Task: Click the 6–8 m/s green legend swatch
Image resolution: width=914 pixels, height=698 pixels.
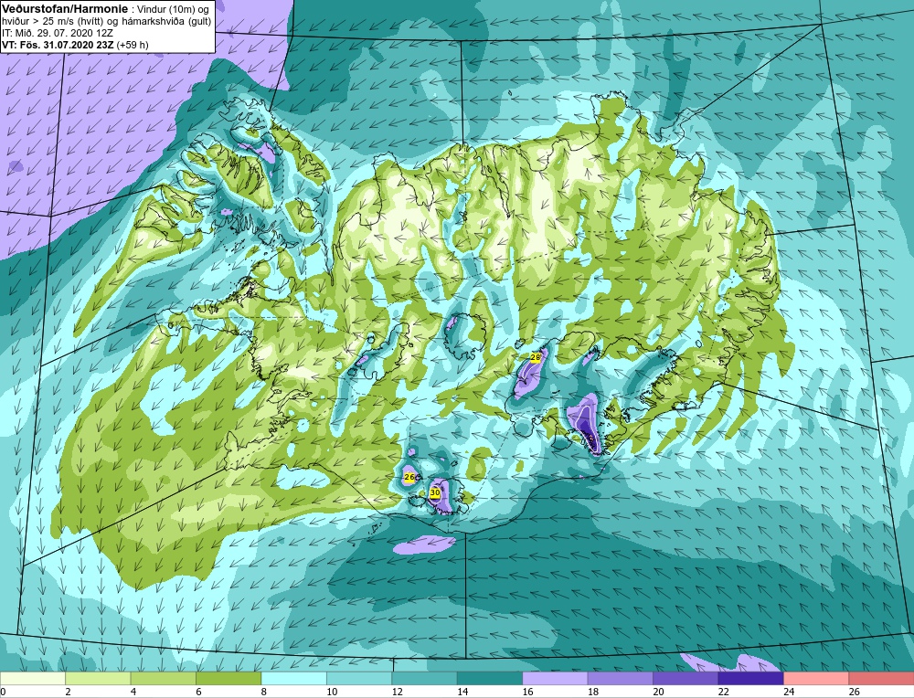Action: click(228, 678)
